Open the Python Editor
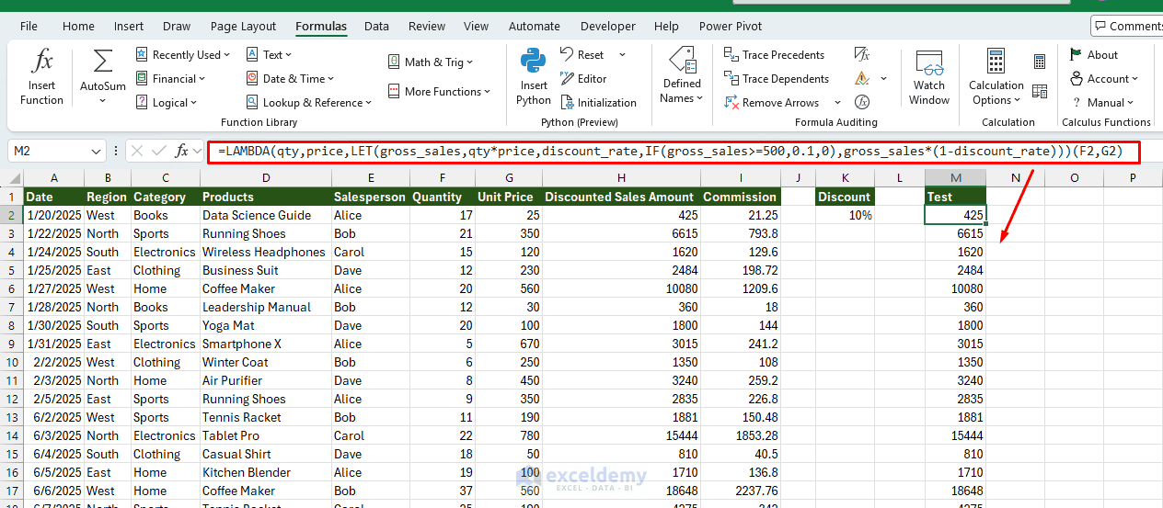This screenshot has height=508, width=1163. [x=583, y=79]
